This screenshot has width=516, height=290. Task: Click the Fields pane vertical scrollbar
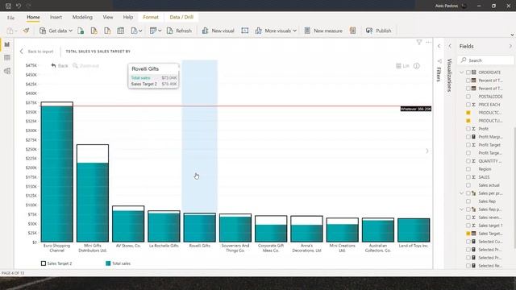tap(514, 188)
